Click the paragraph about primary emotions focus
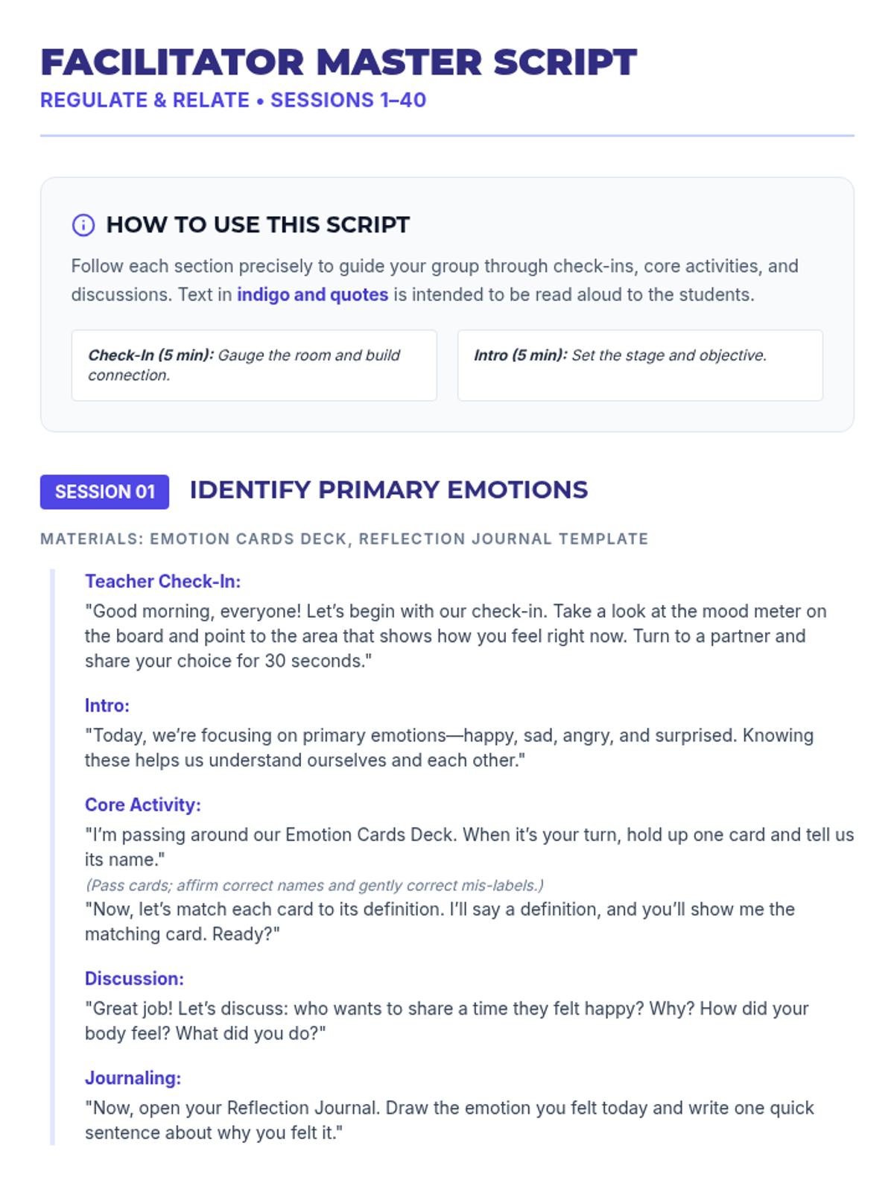Viewport: 894px width, 1192px height. (448, 748)
